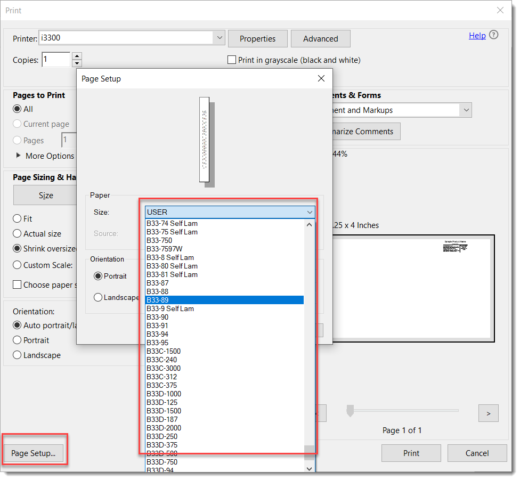The width and height of the screenshot is (520, 480).
Task: Enable Print in grayscale checkbox
Action: tap(232, 60)
